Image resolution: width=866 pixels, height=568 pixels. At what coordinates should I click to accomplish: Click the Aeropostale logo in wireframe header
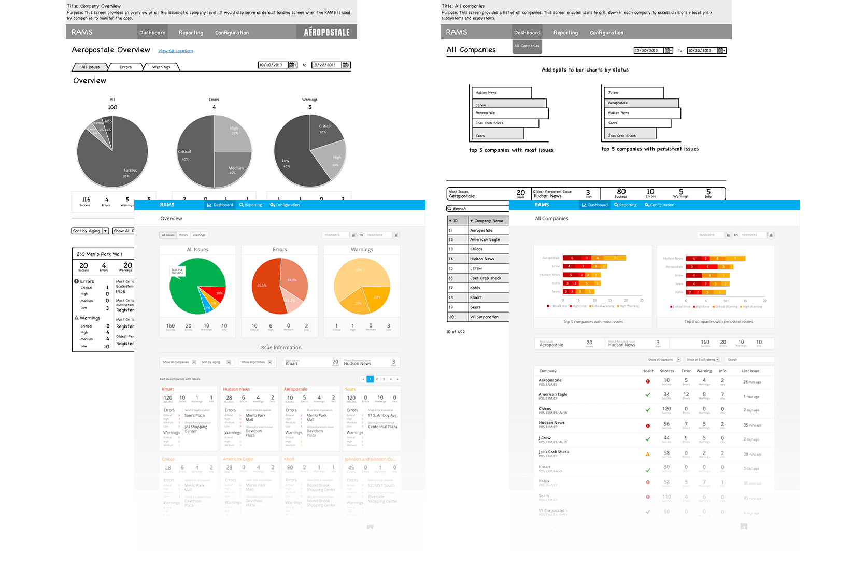point(326,32)
